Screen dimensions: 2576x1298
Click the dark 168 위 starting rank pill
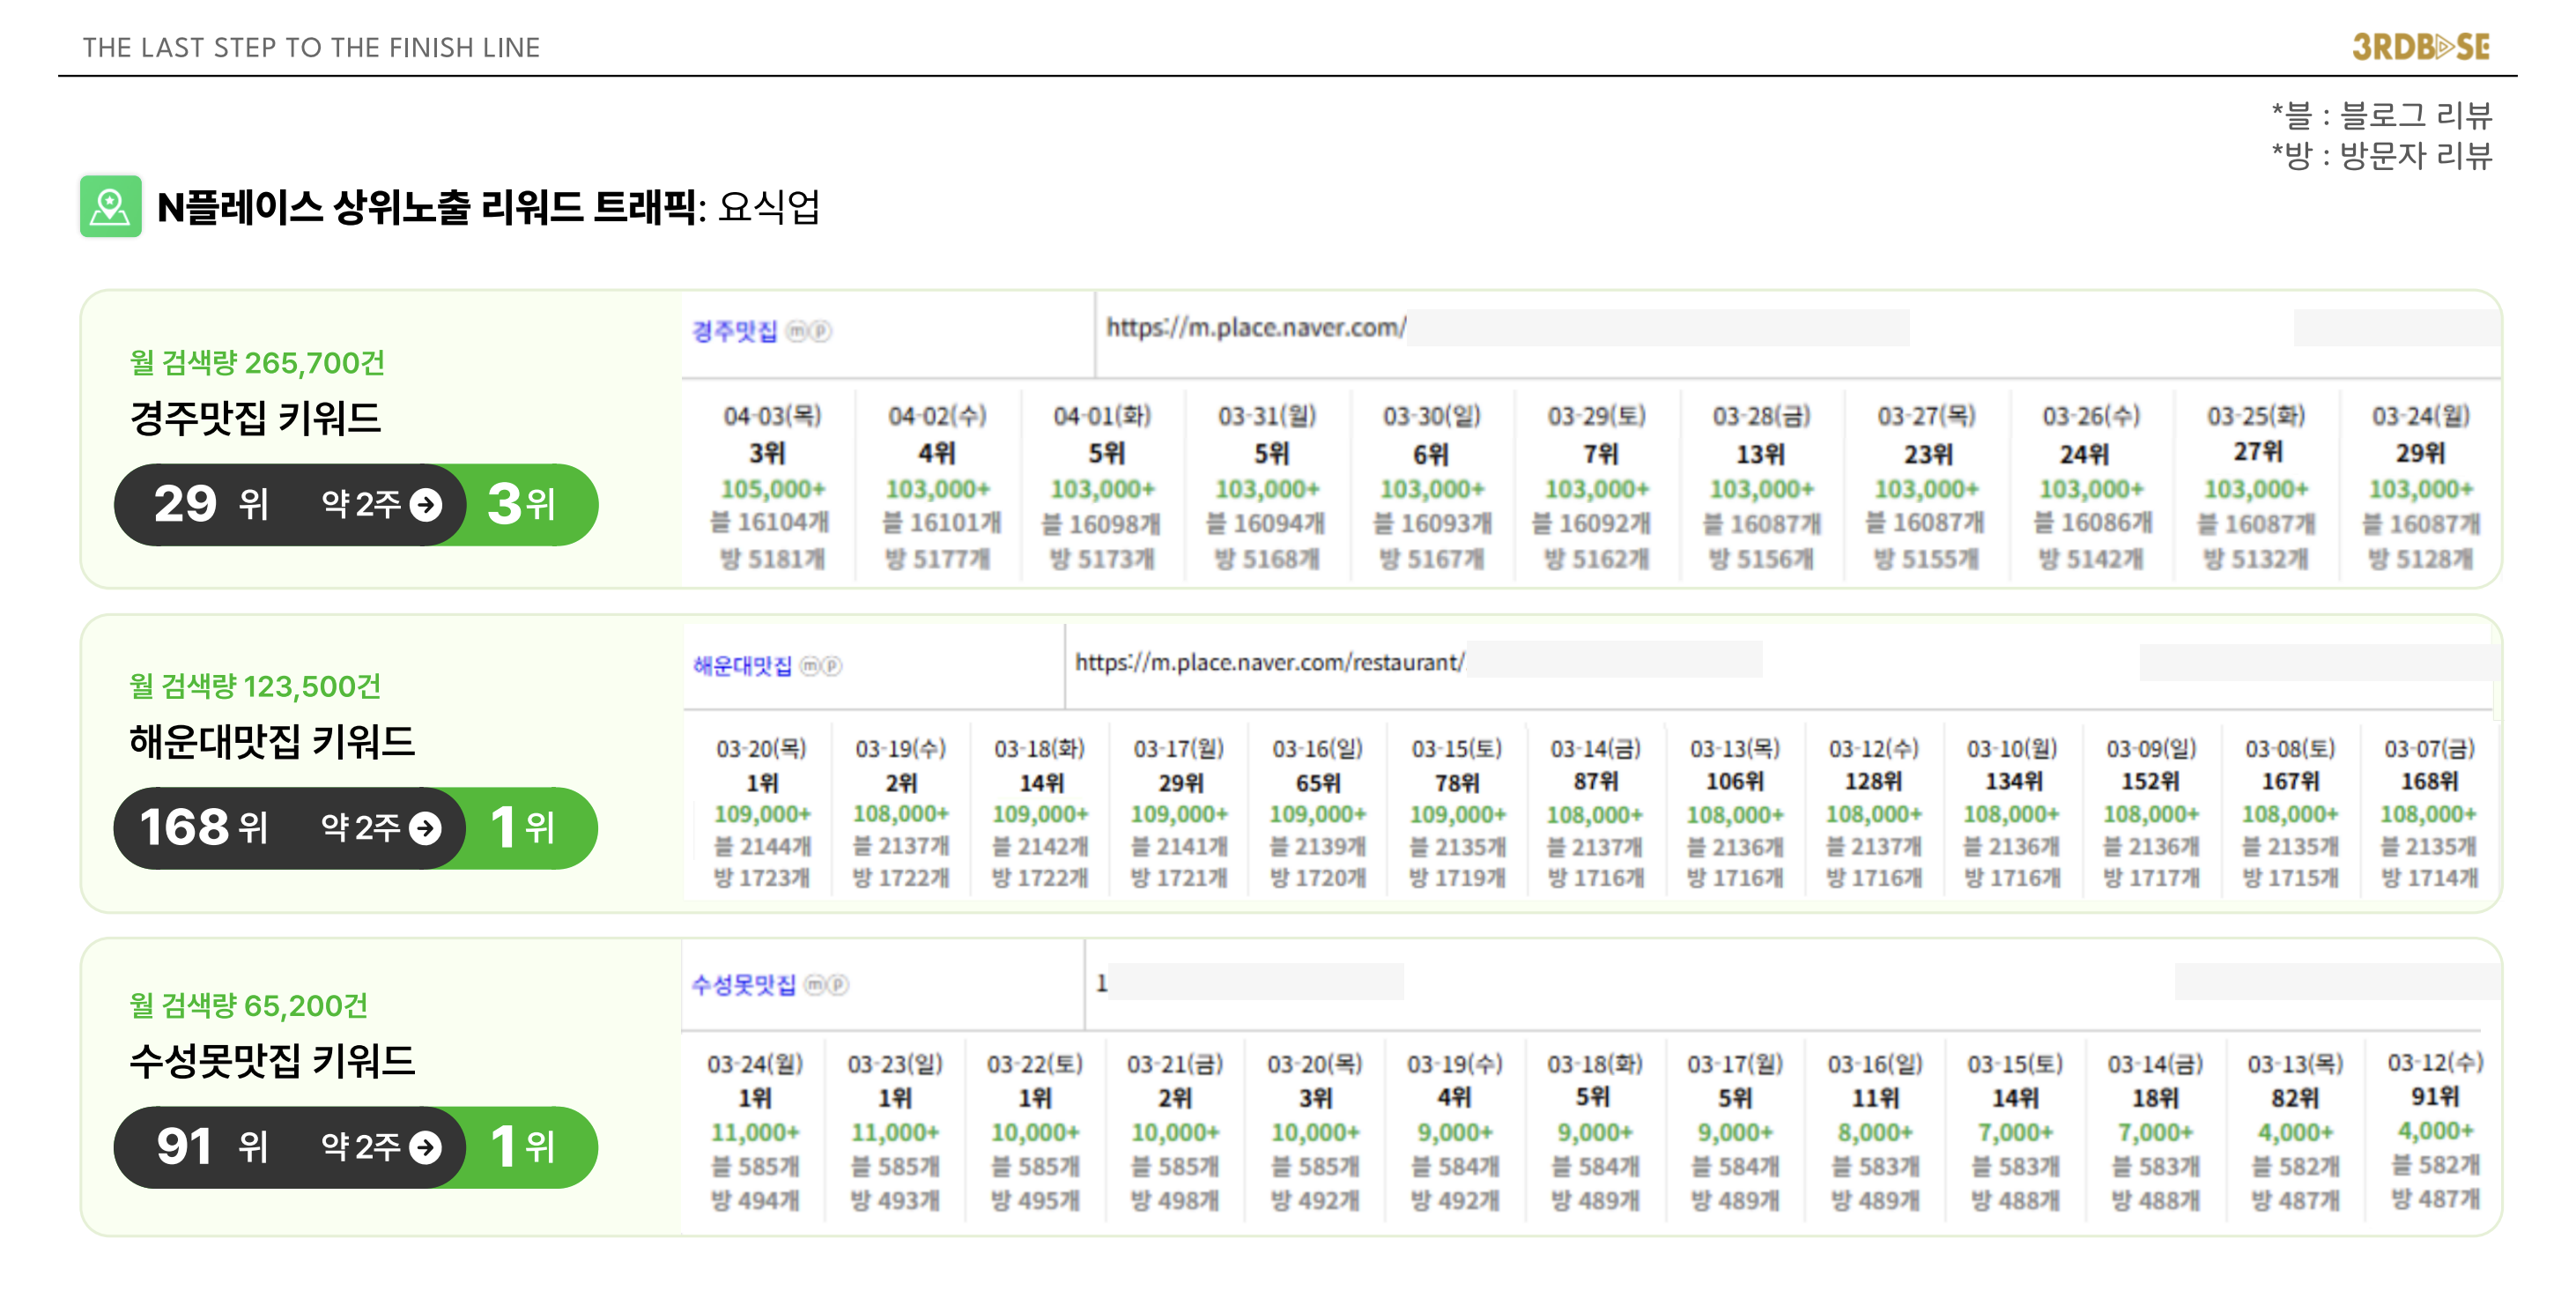pyautogui.click(x=288, y=828)
